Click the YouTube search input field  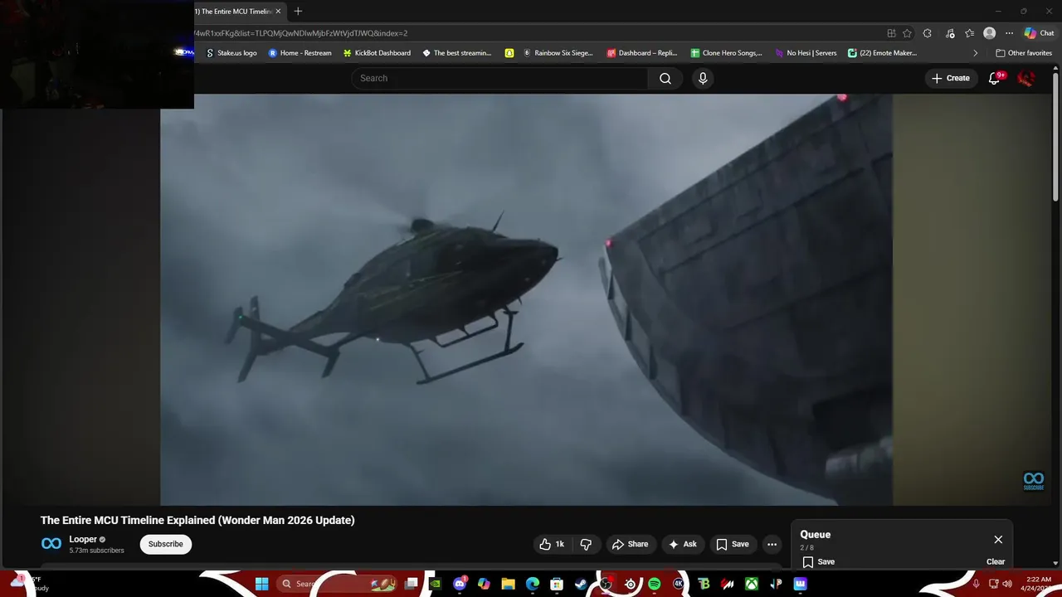[x=499, y=78]
